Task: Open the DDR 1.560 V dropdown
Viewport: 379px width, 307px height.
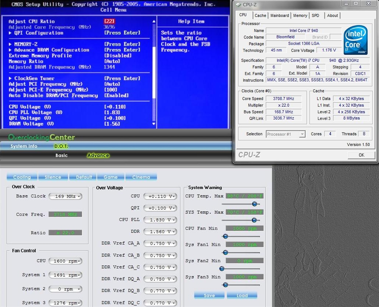Action: 160,232
